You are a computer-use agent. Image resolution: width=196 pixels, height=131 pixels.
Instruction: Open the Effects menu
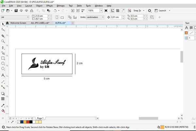point(50,6)
